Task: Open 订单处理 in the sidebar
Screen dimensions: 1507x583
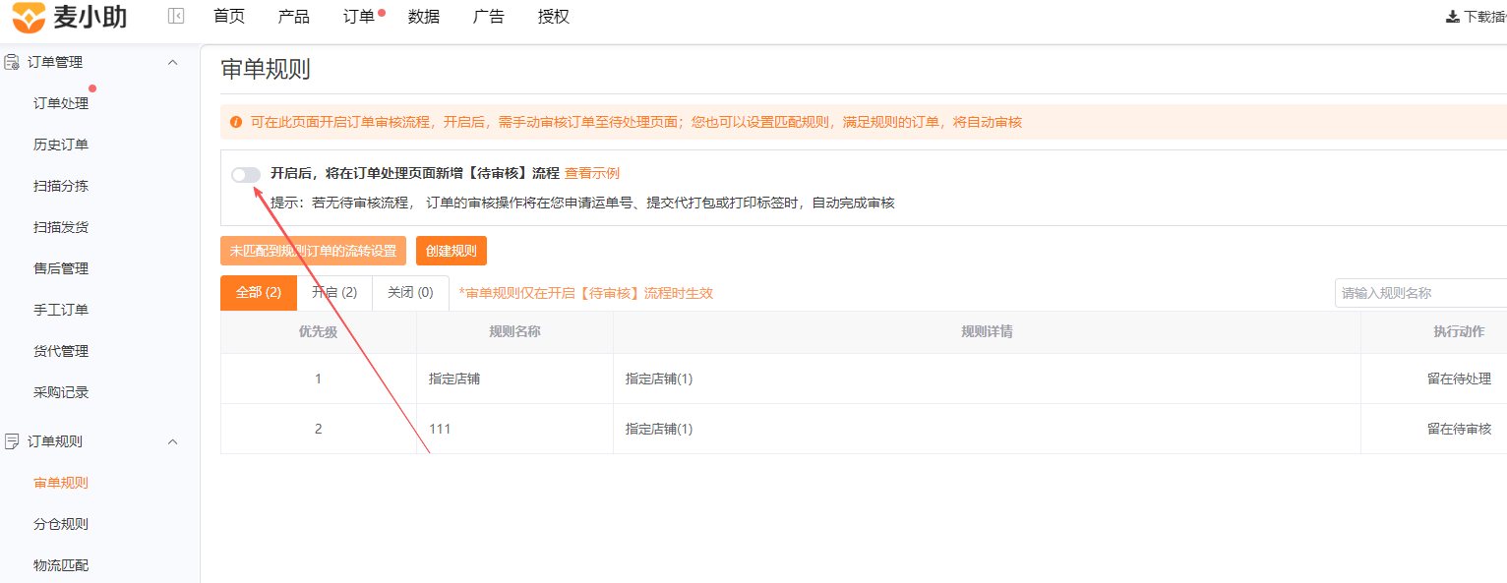Action: coord(61,103)
